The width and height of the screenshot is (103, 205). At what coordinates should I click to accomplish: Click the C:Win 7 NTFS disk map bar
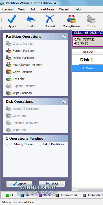pos(87,41)
